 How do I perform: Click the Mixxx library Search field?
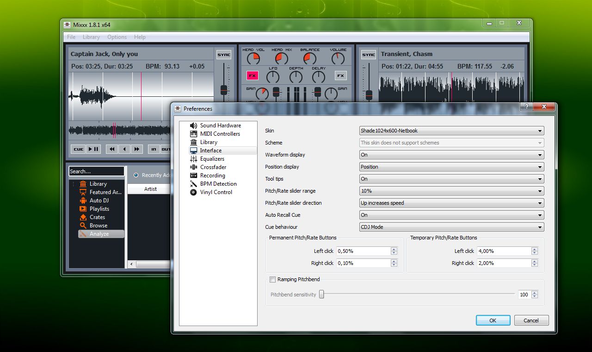[97, 171]
